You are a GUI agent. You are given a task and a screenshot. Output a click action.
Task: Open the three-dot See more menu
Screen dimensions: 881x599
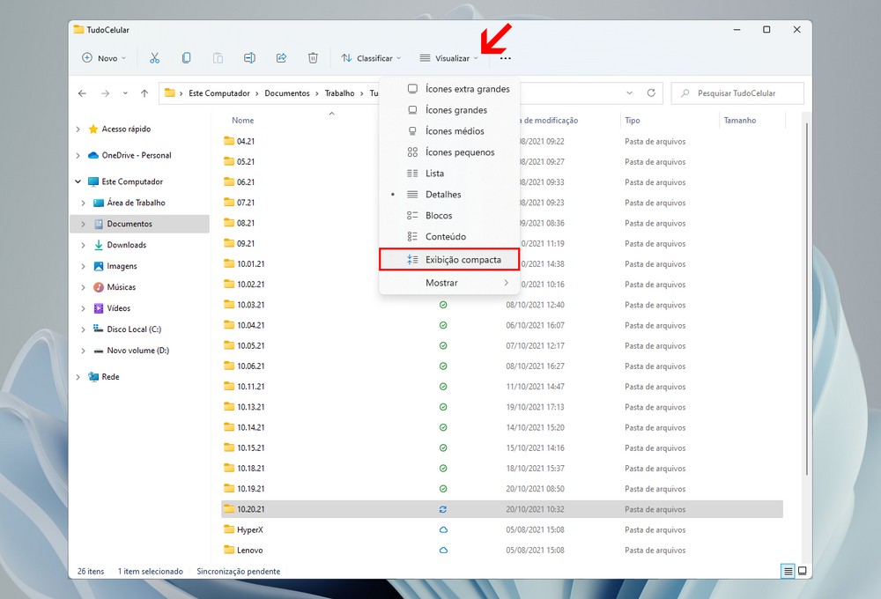click(505, 58)
